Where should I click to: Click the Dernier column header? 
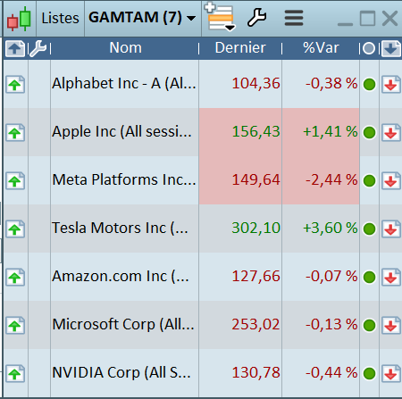pos(240,47)
